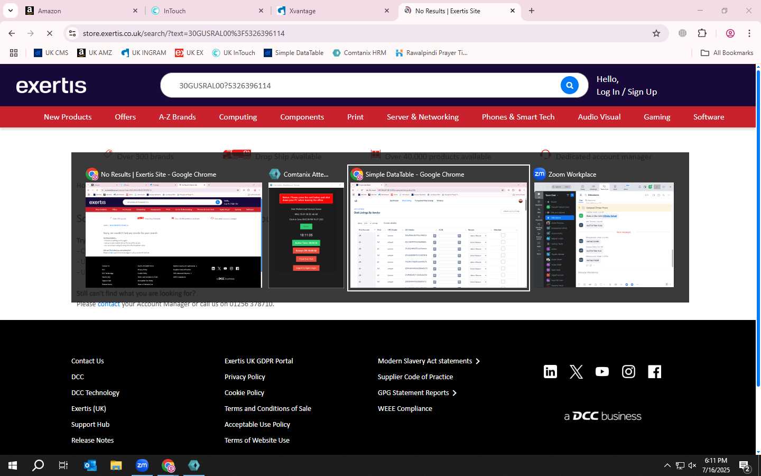Close the InTouch tab
Viewport: 761px width, 476px height.
(261, 11)
